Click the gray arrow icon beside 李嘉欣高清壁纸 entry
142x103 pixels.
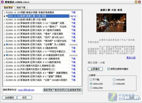4,13
